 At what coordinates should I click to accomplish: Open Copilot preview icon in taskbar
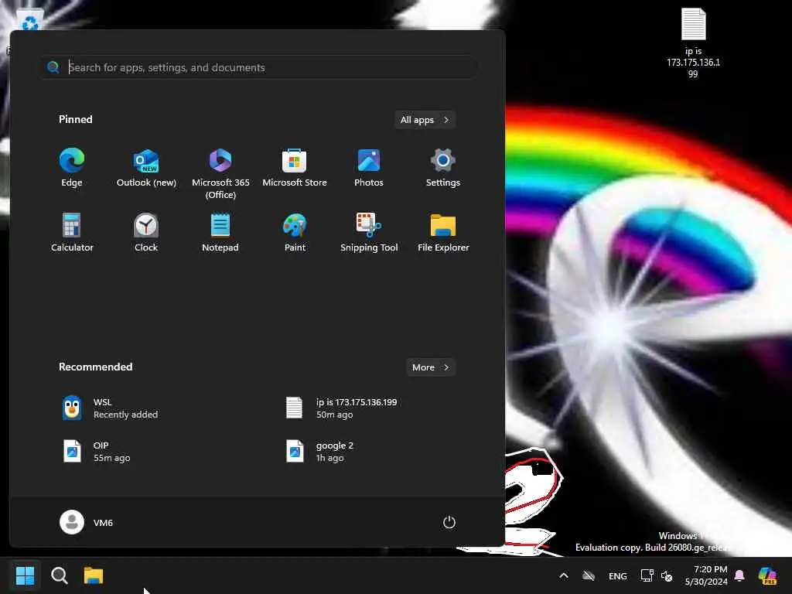767,575
